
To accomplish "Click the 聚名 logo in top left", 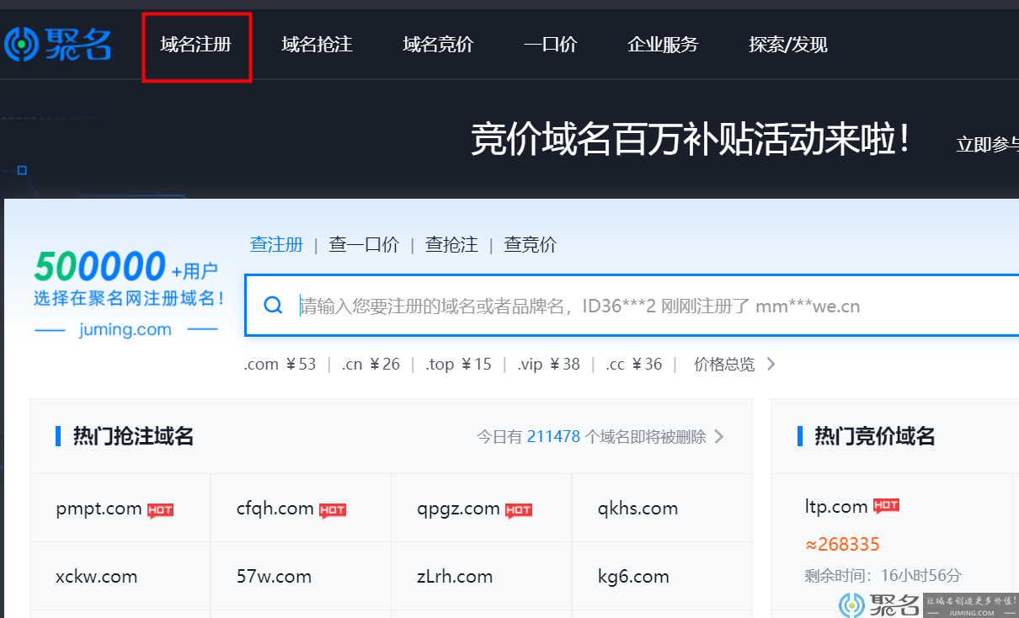I will coord(57,44).
